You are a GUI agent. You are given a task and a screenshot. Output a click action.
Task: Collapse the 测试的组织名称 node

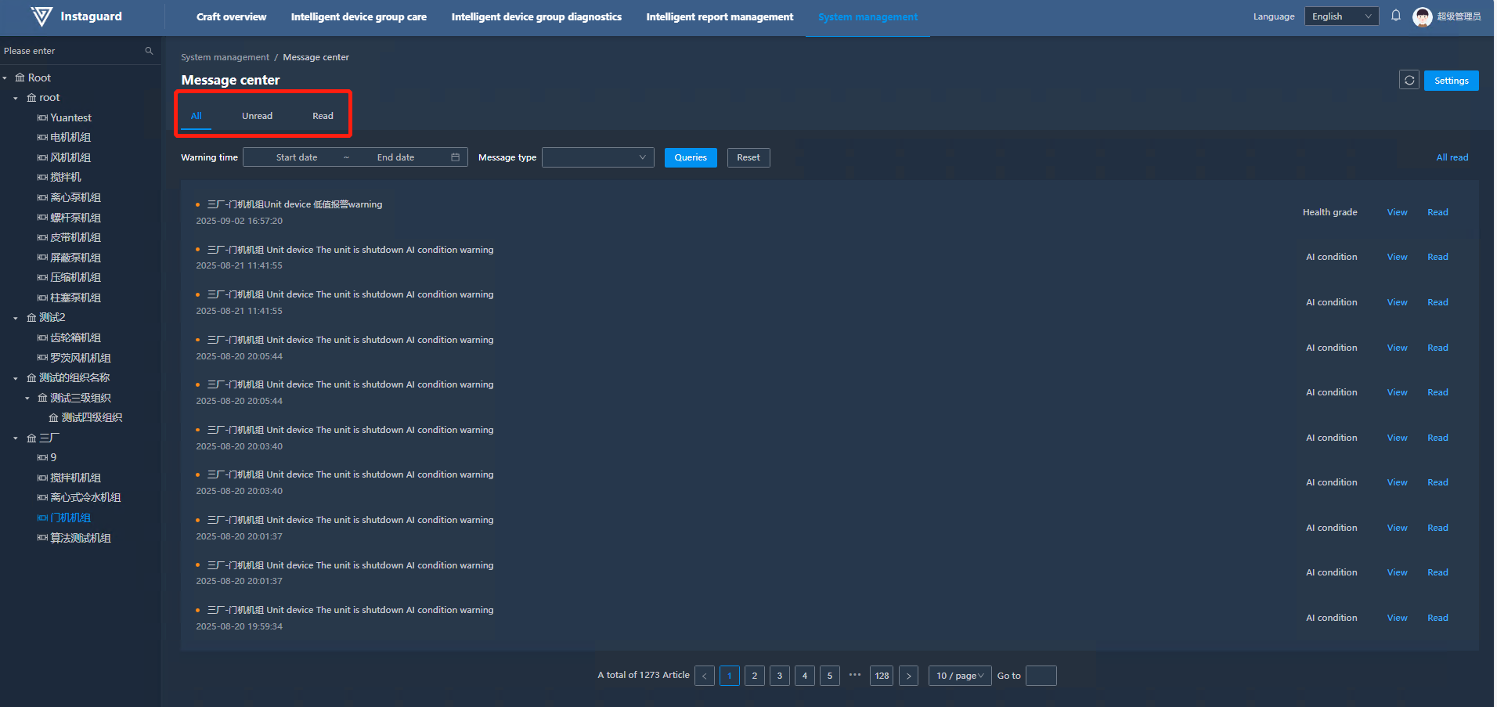click(x=16, y=379)
